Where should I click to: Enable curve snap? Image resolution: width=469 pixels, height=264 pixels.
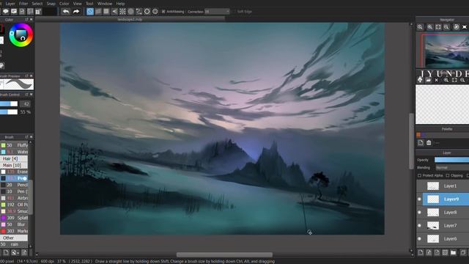pyautogui.click(x=139, y=12)
